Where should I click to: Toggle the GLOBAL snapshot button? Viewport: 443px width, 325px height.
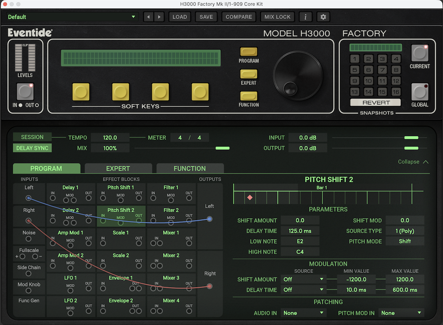point(420,92)
